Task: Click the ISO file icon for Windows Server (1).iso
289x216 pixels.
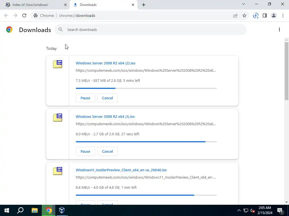Action: click(58, 118)
